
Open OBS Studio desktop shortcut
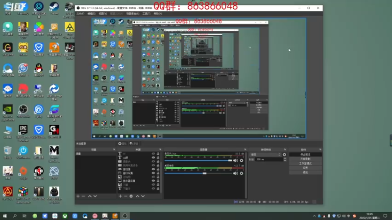[x=23, y=111]
